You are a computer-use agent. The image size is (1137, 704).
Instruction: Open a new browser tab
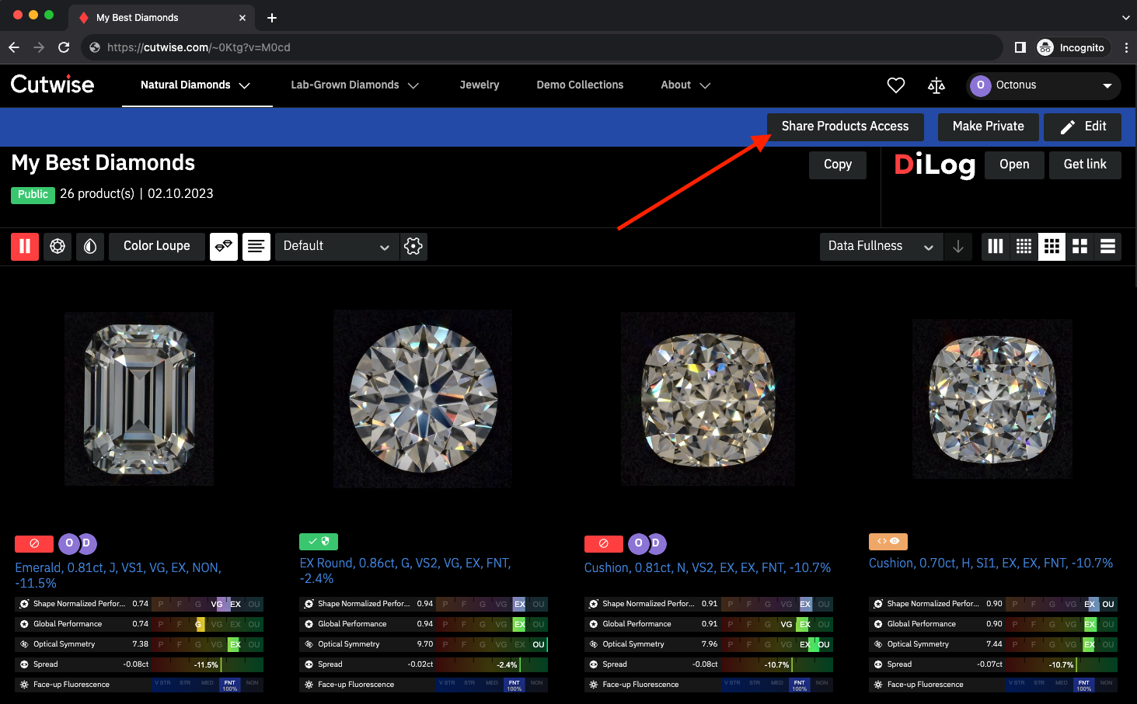pos(272,18)
